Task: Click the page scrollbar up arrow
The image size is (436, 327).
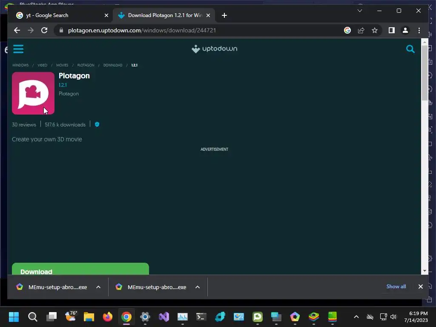Action: pyautogui.click(x=425, y=42)
